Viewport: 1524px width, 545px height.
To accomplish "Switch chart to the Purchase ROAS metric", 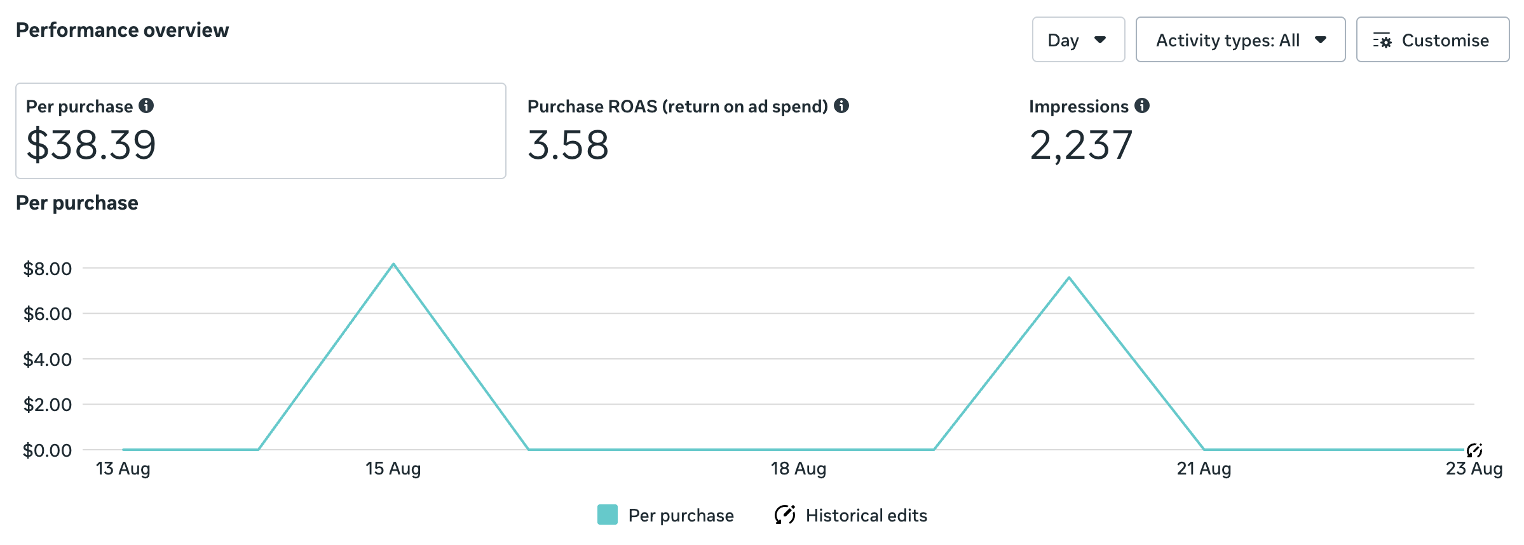I will (x=677, y=106).
